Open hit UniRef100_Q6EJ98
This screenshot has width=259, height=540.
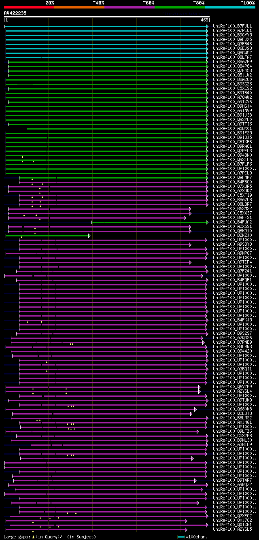(232, 48)
